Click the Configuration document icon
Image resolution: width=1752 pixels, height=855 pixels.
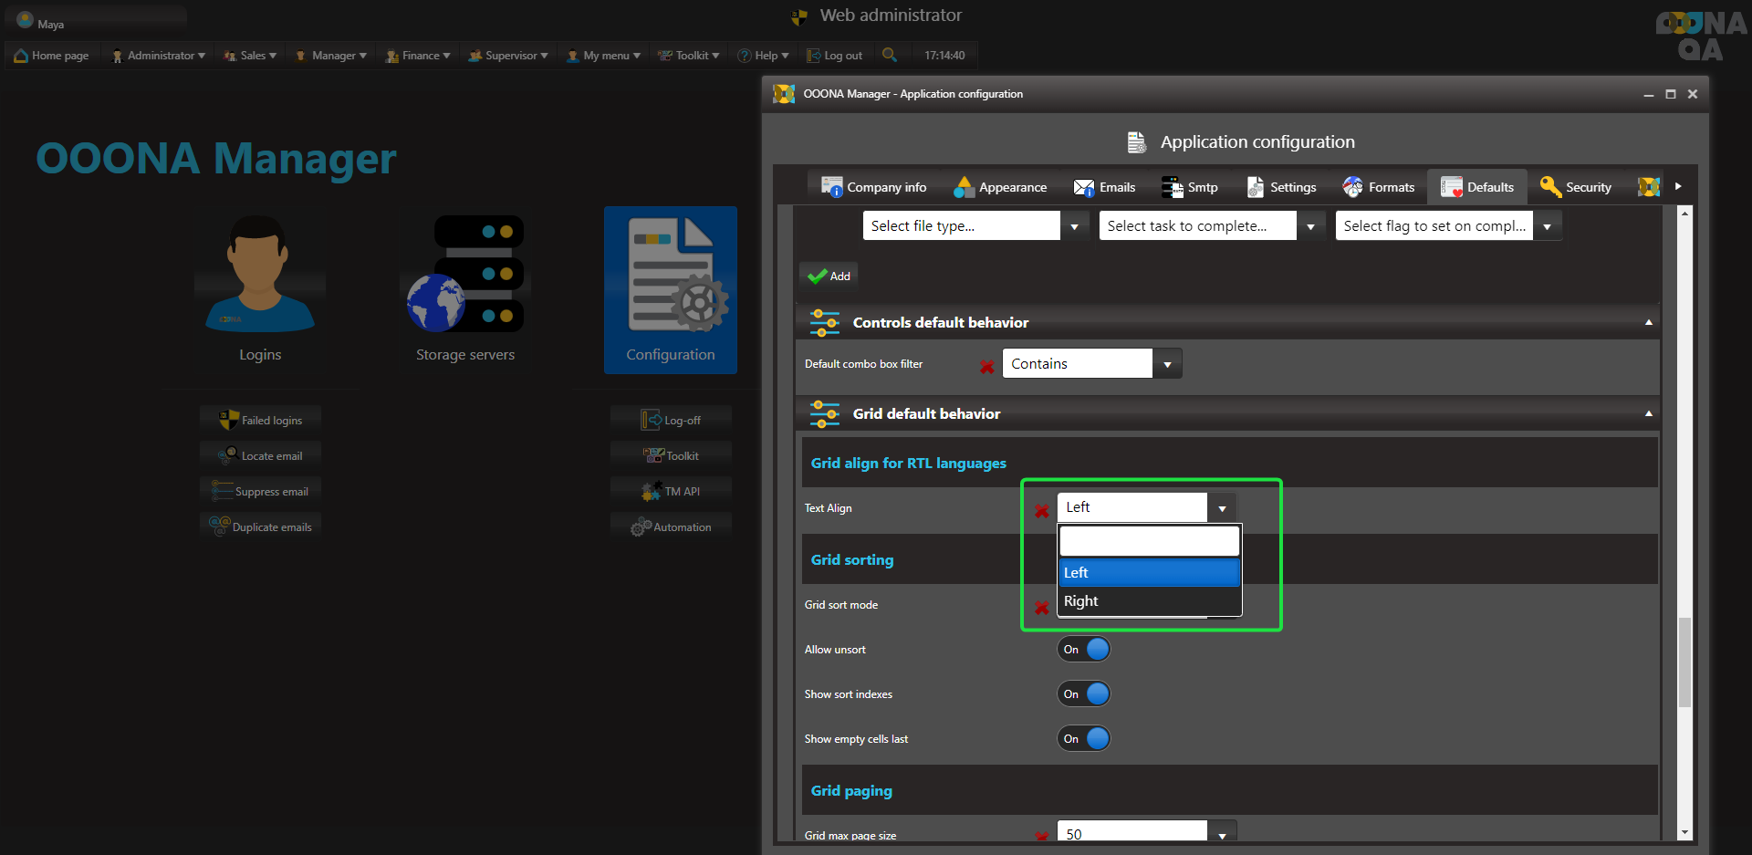tap(671, 276)
